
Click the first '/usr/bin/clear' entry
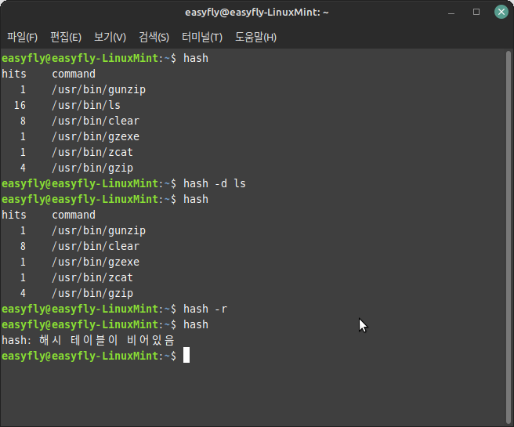tap(96, 121)
